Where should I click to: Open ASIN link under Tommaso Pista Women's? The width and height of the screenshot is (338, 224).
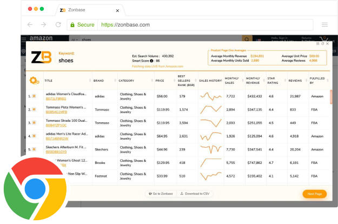click(x=56, y=112)
